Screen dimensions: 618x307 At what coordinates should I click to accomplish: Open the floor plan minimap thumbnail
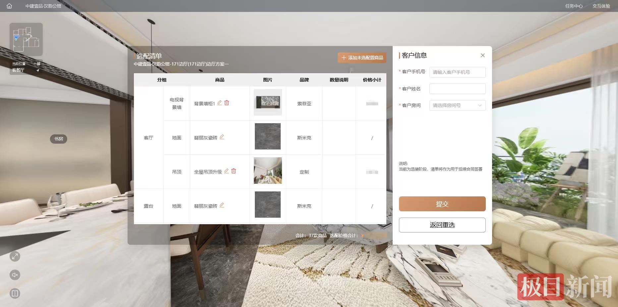tap(26, 39)
